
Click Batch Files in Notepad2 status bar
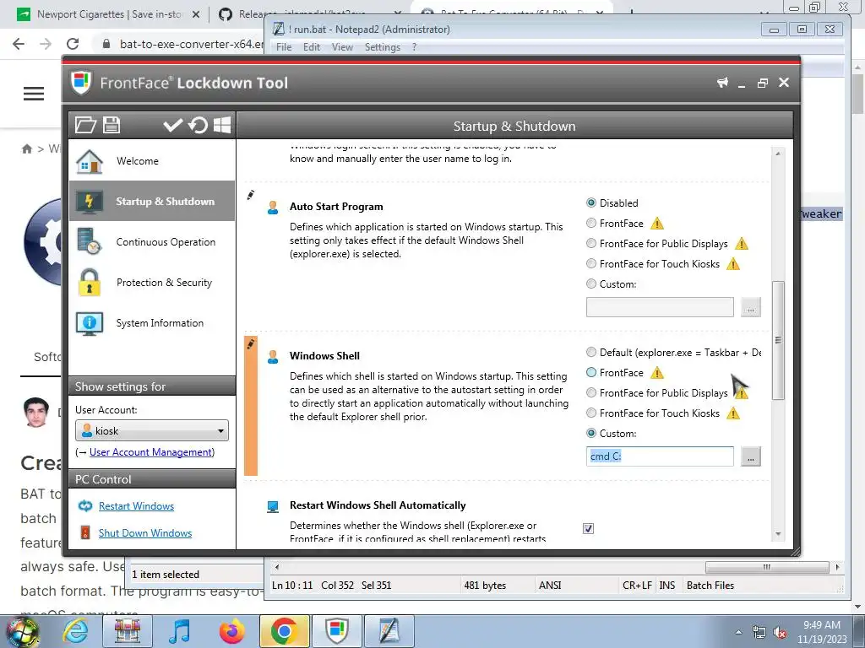[x=710, y=586]
